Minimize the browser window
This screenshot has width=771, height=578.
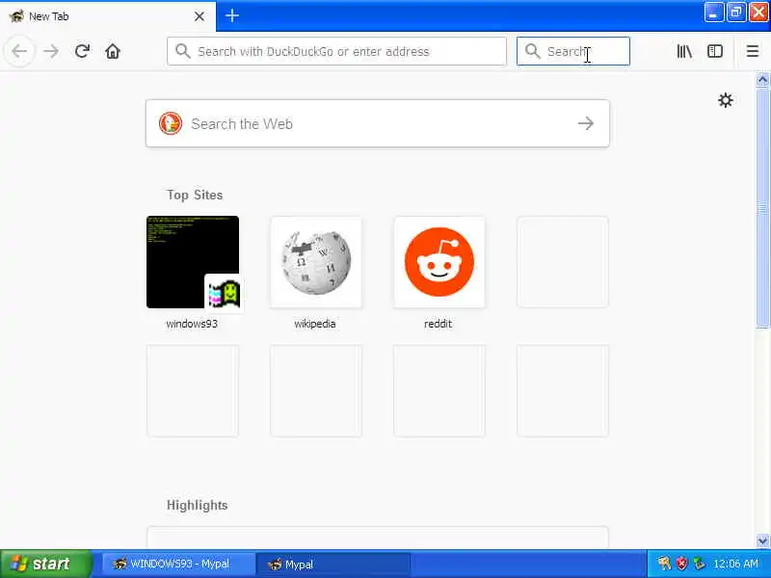tap(713, 13)
